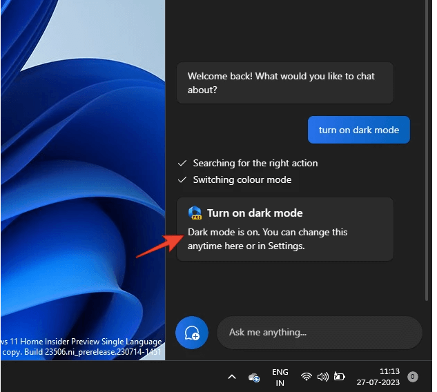Select the 'turn on dark mode' user message bubble

click(359, 130)
